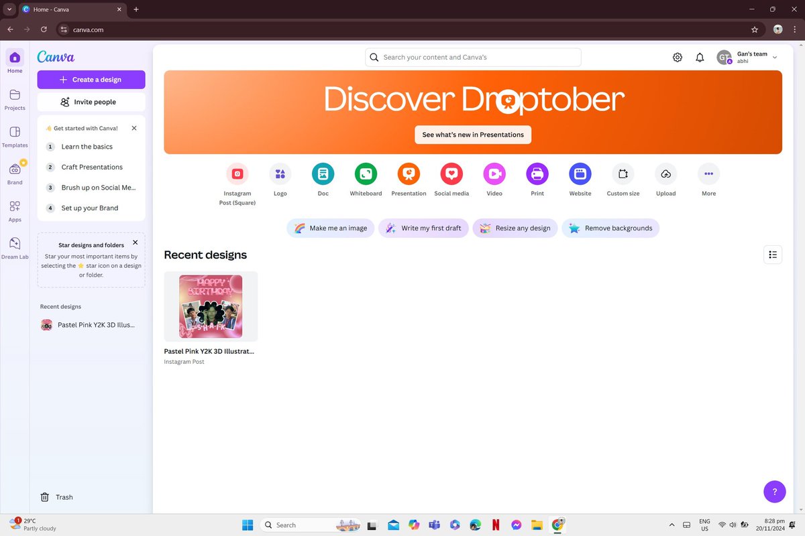Click Make me an image

coord(331,228)
